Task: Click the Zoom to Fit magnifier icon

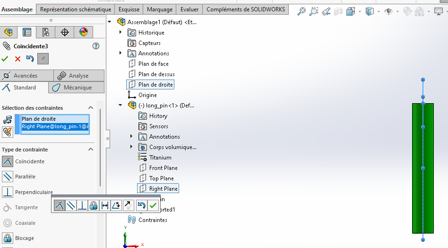Action: tap(302, 12)
